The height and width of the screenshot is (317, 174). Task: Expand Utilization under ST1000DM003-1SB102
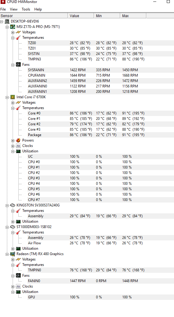(13, 249)
